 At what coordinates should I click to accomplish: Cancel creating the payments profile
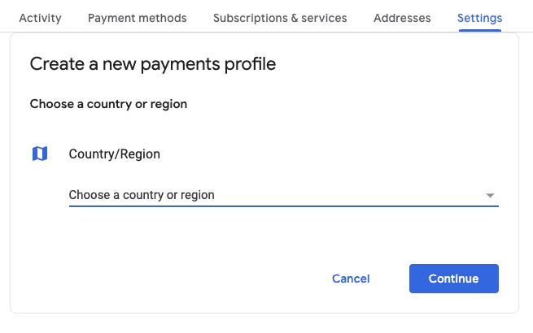coord(351,279)
